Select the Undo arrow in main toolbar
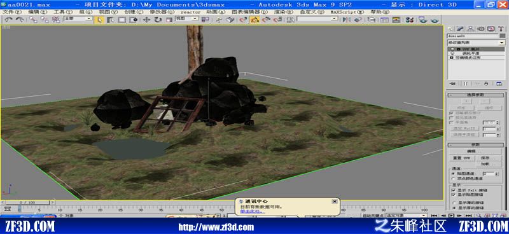This screenshot has width=509, height=234. tap(8, 20)
